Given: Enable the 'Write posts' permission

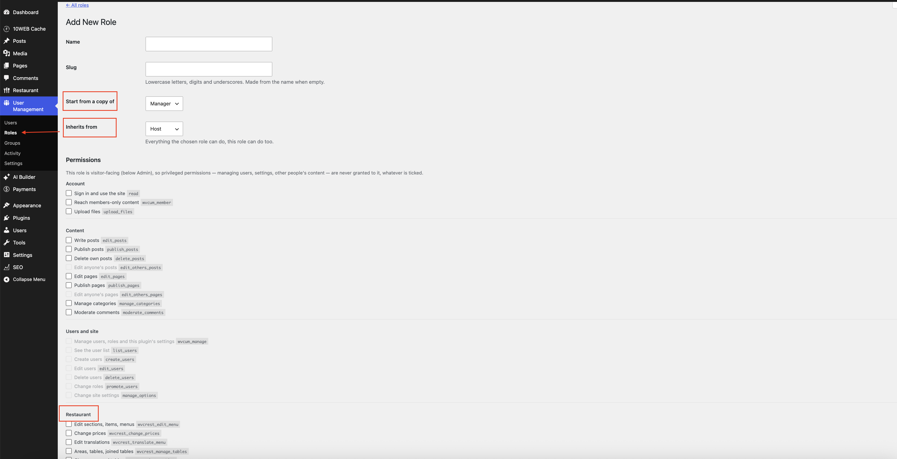Looking at the screenshot, I should point(69,240).
